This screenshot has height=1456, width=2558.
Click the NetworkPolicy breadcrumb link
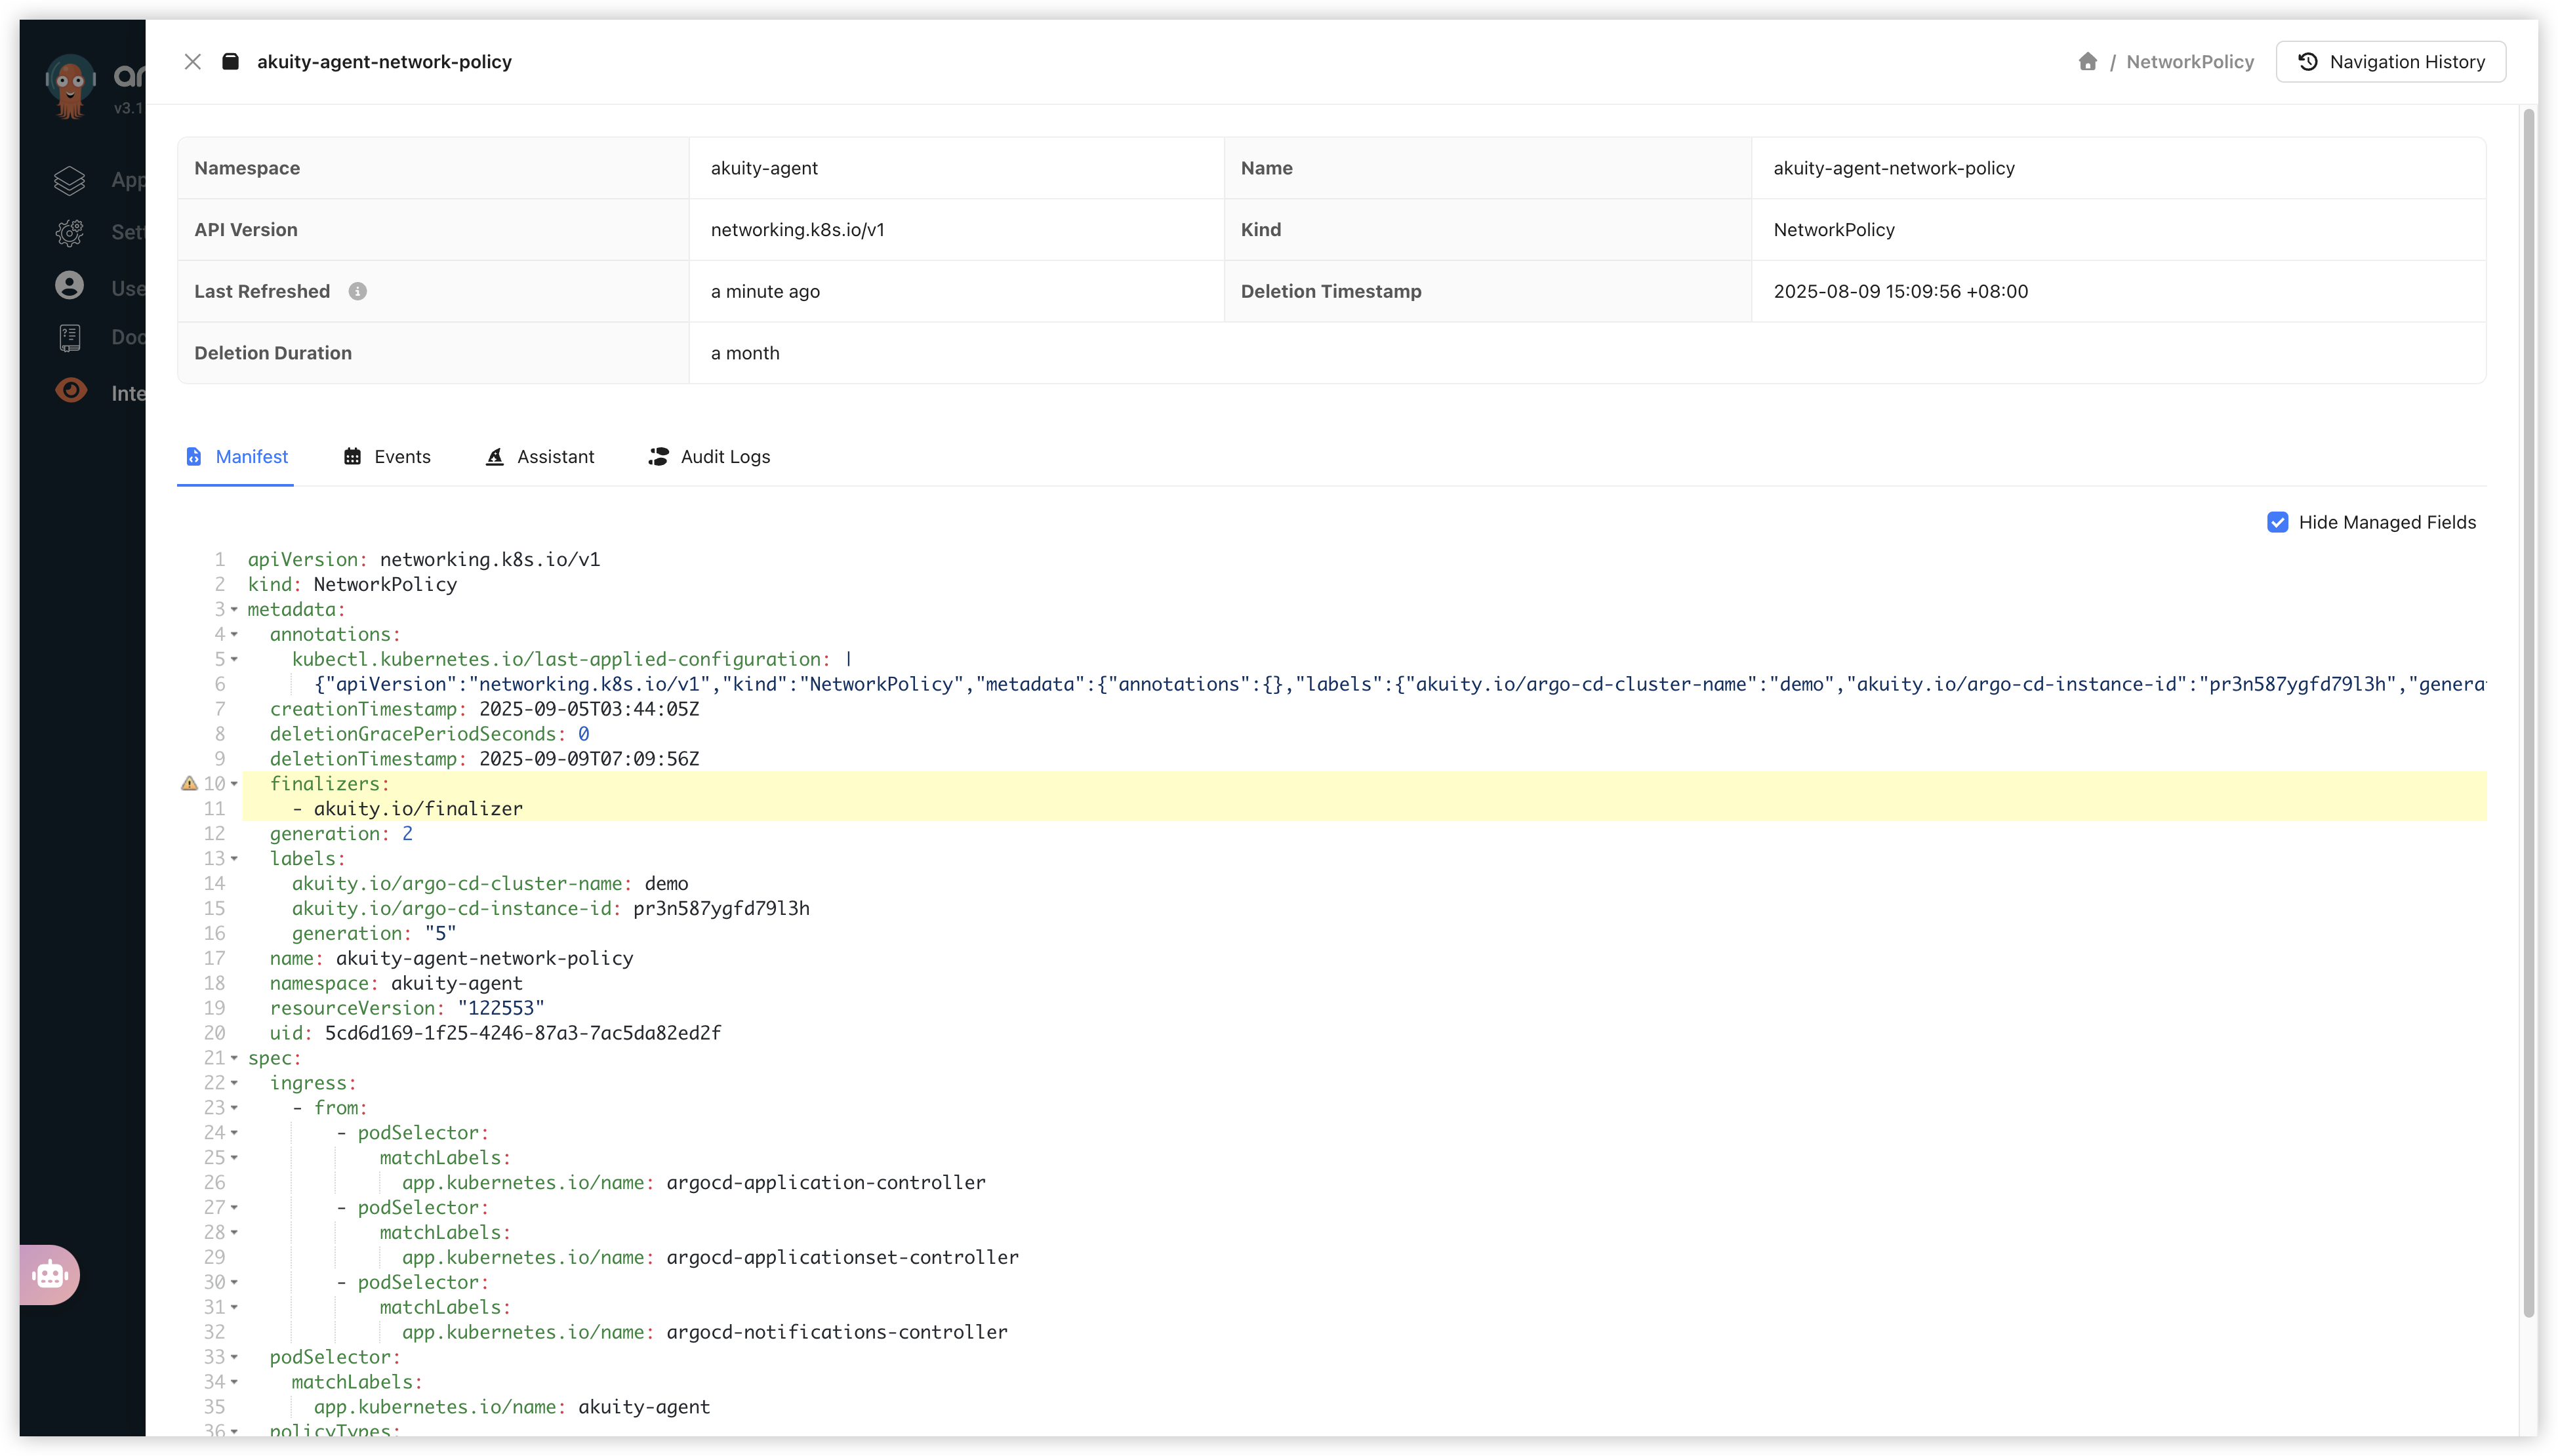(x=2189, y=62)
